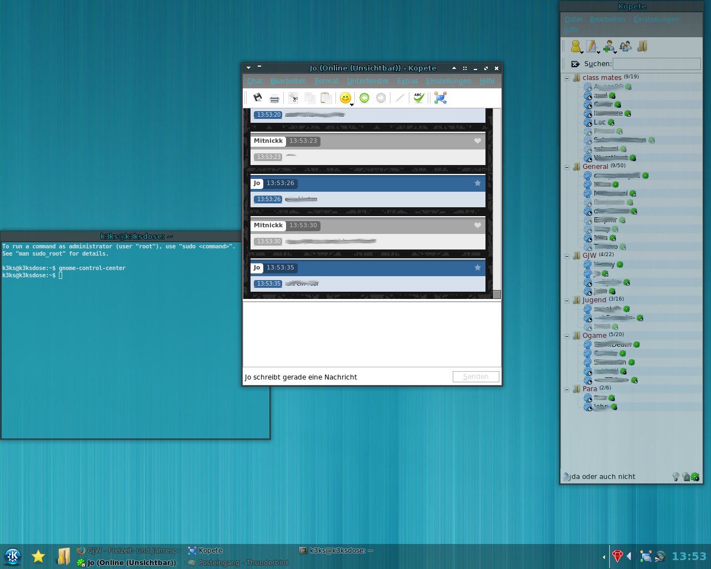
Task: Collapse the GJW group
Action: click(x=567, y=256)
